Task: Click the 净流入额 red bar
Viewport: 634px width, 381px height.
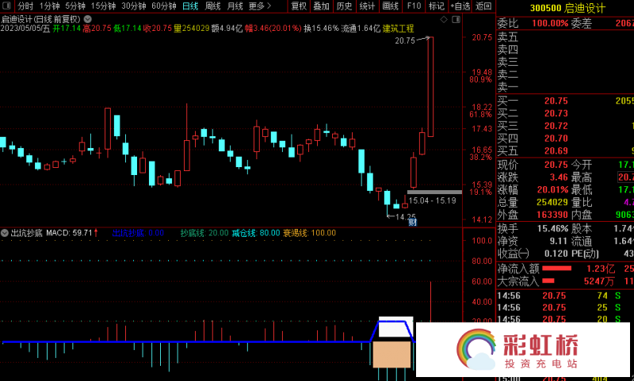Action: click(557, 268)
